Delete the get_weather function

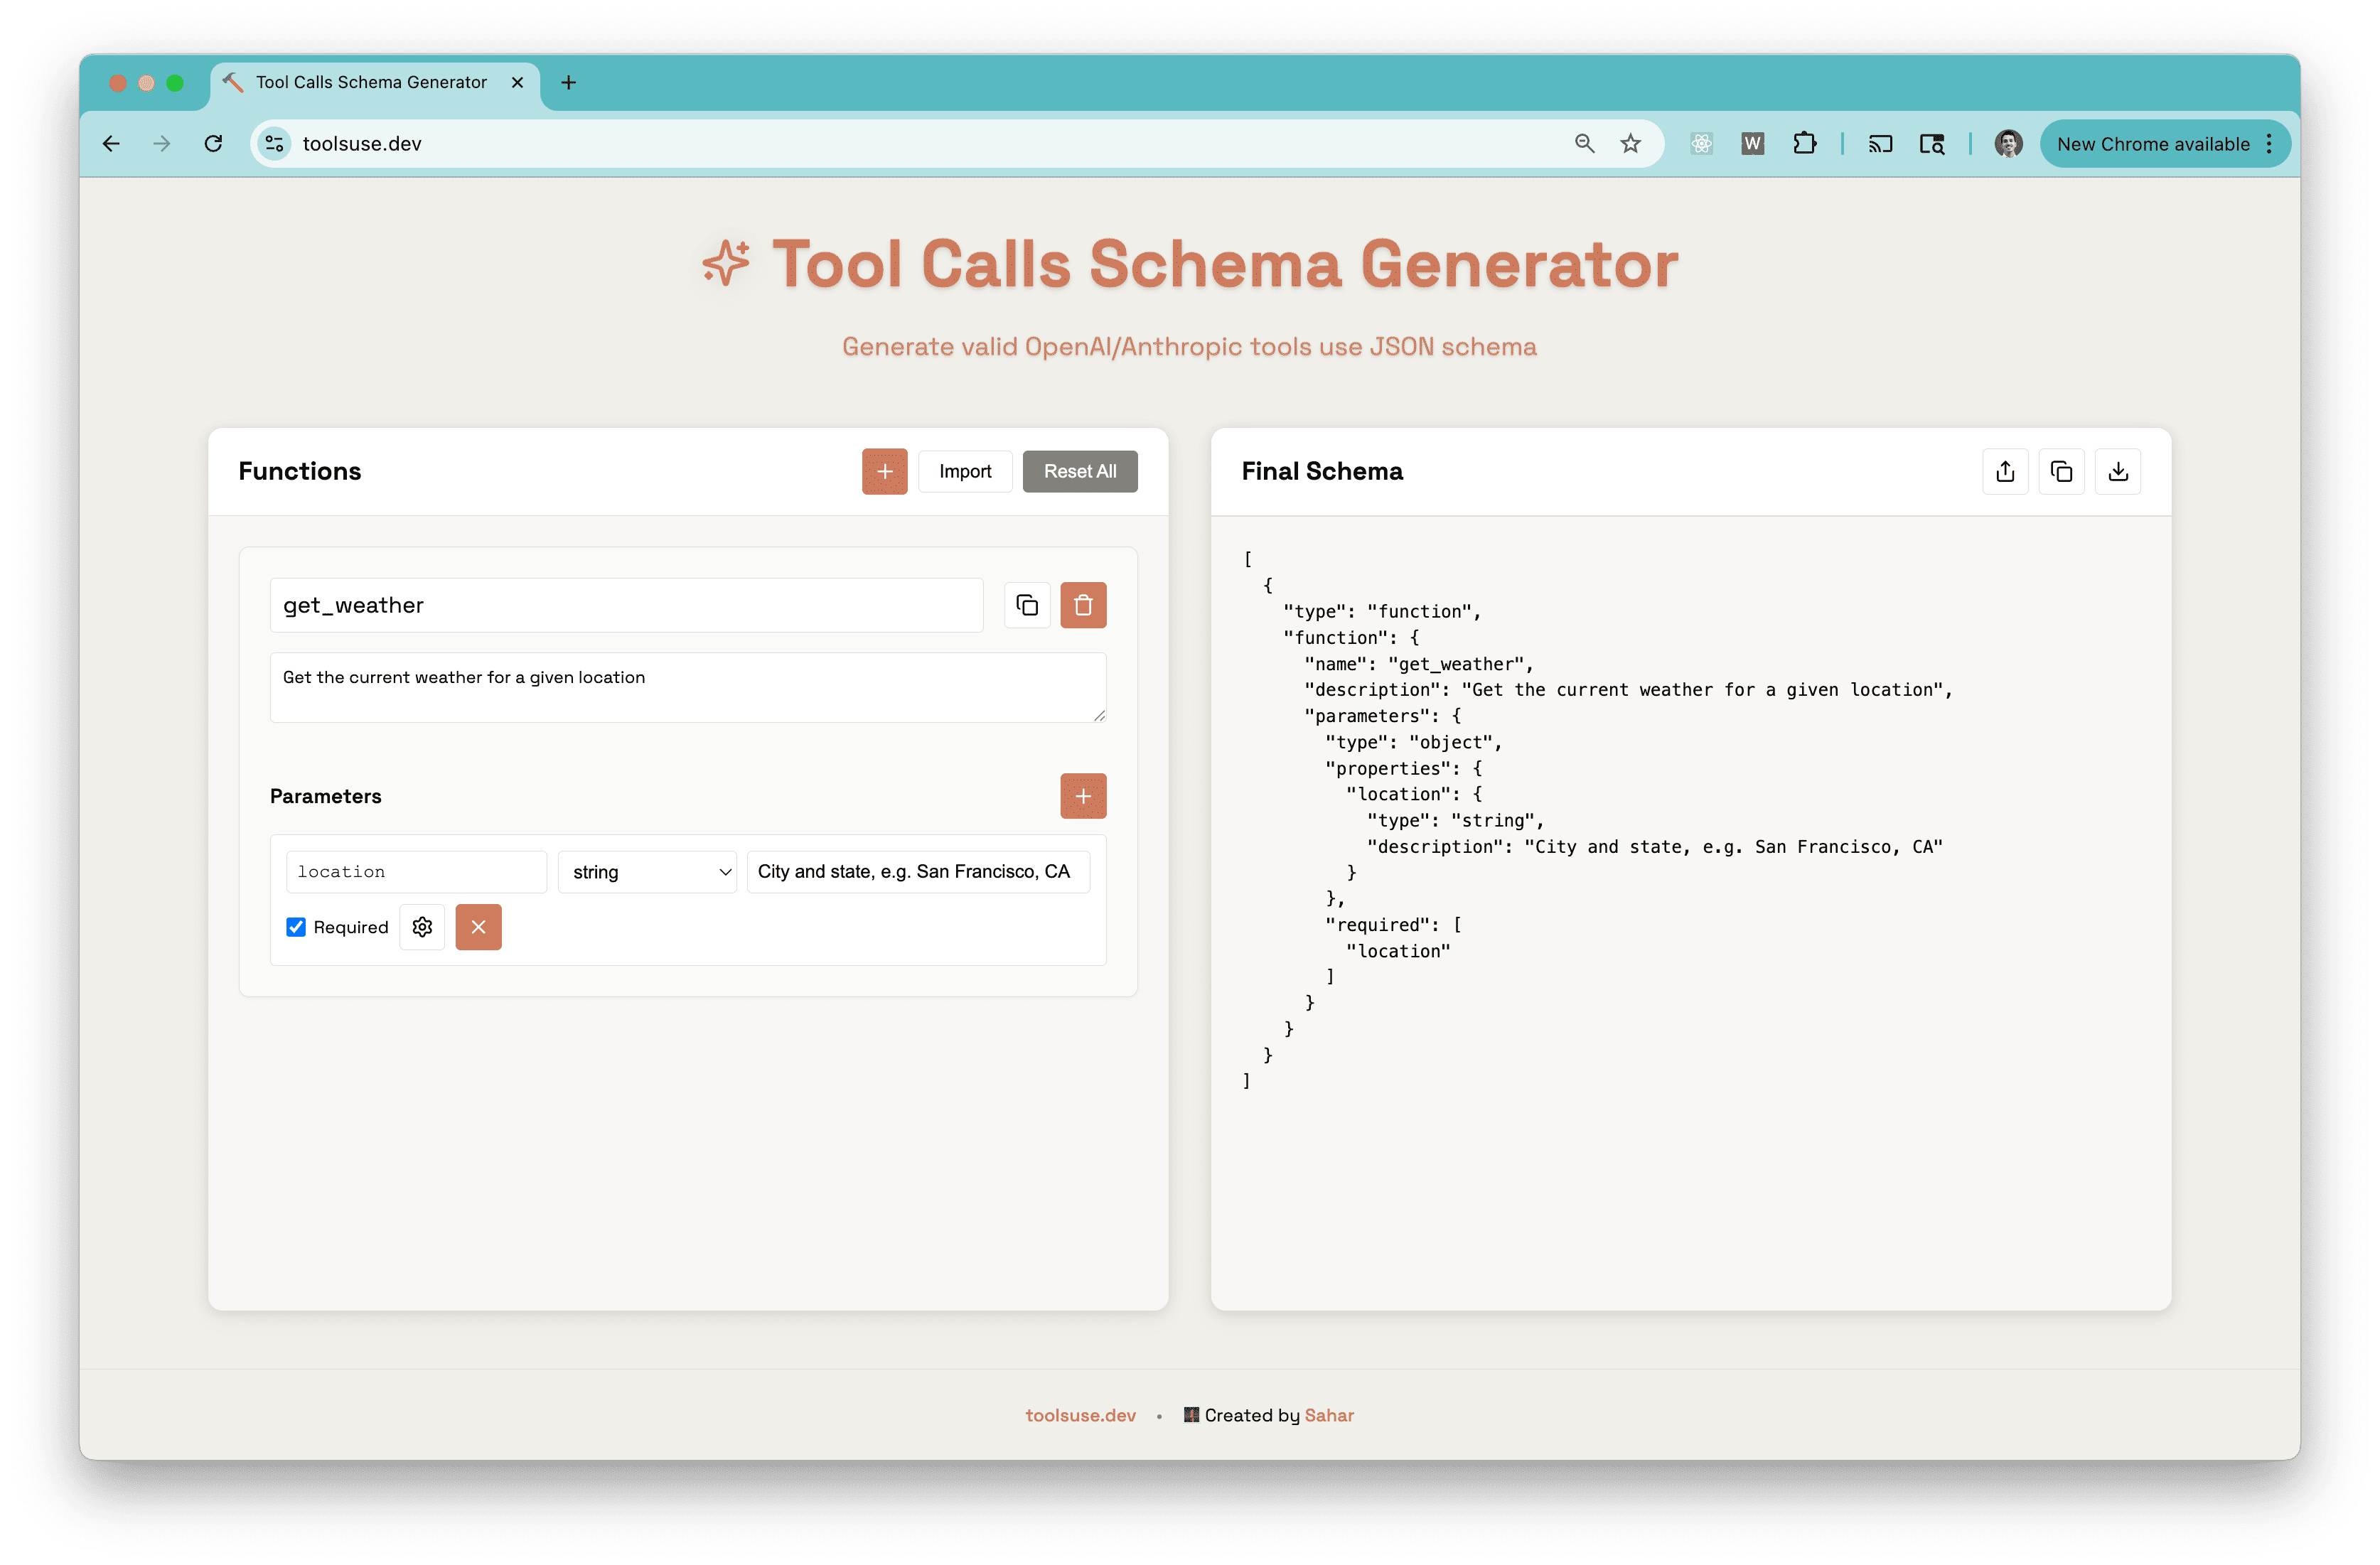[x=1083, y=605]
